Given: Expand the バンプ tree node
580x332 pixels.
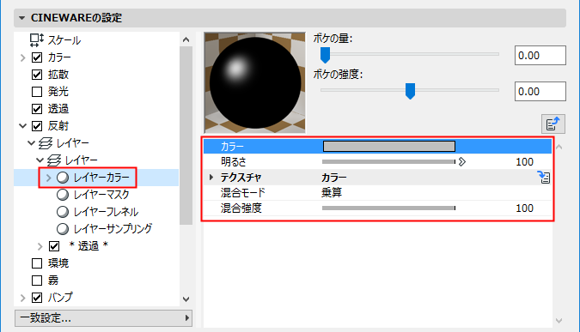Looking at the screenshot, I should pyautogui.click(x=23, y=298).
